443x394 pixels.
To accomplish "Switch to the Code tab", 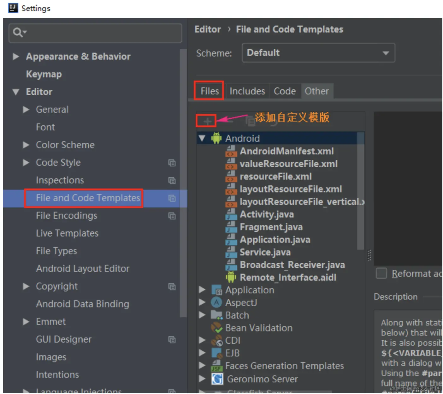I will pyautogui.click(x=285, y=91).
